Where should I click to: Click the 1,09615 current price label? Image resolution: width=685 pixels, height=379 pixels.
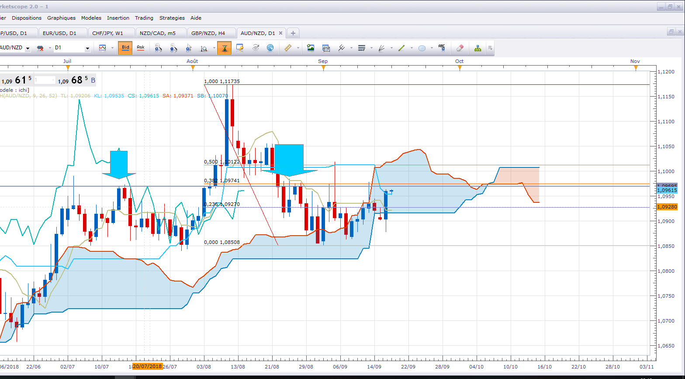(667, 190)
